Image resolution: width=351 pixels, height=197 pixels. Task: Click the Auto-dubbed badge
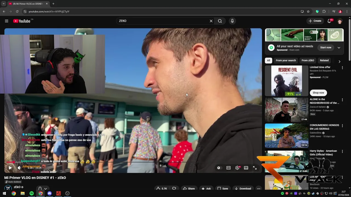tap(13, 182)
